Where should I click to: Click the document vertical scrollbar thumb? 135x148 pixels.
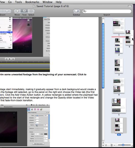pyautogui.click(x=103, y=56)
